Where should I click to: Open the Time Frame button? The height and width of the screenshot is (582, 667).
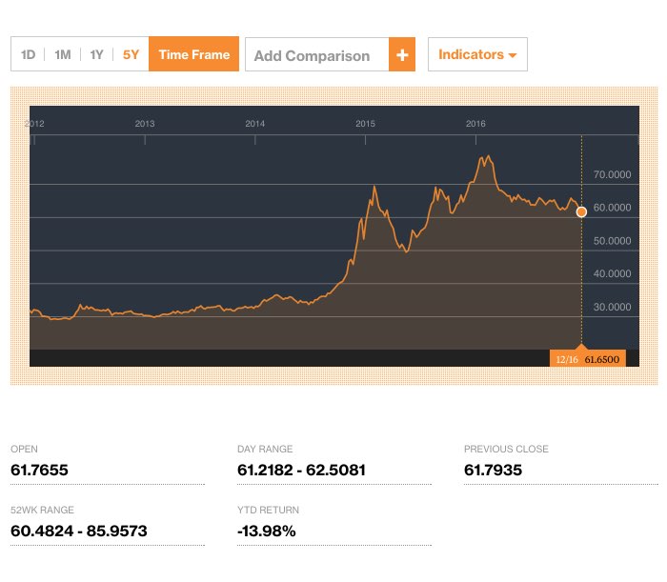[194, 54]
